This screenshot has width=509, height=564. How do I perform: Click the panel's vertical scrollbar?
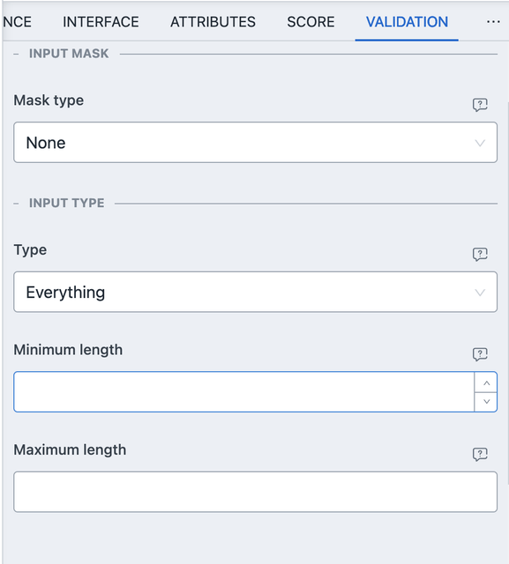(x=507, y=295)
